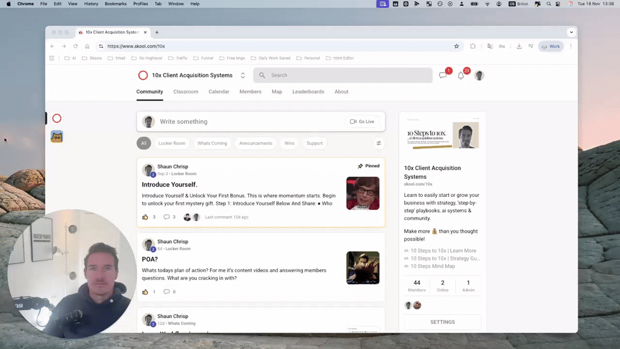The width and height of the screenshot is (620, 349).
Task: Open bookmarks apps grid icon
Action: point(52,58)
